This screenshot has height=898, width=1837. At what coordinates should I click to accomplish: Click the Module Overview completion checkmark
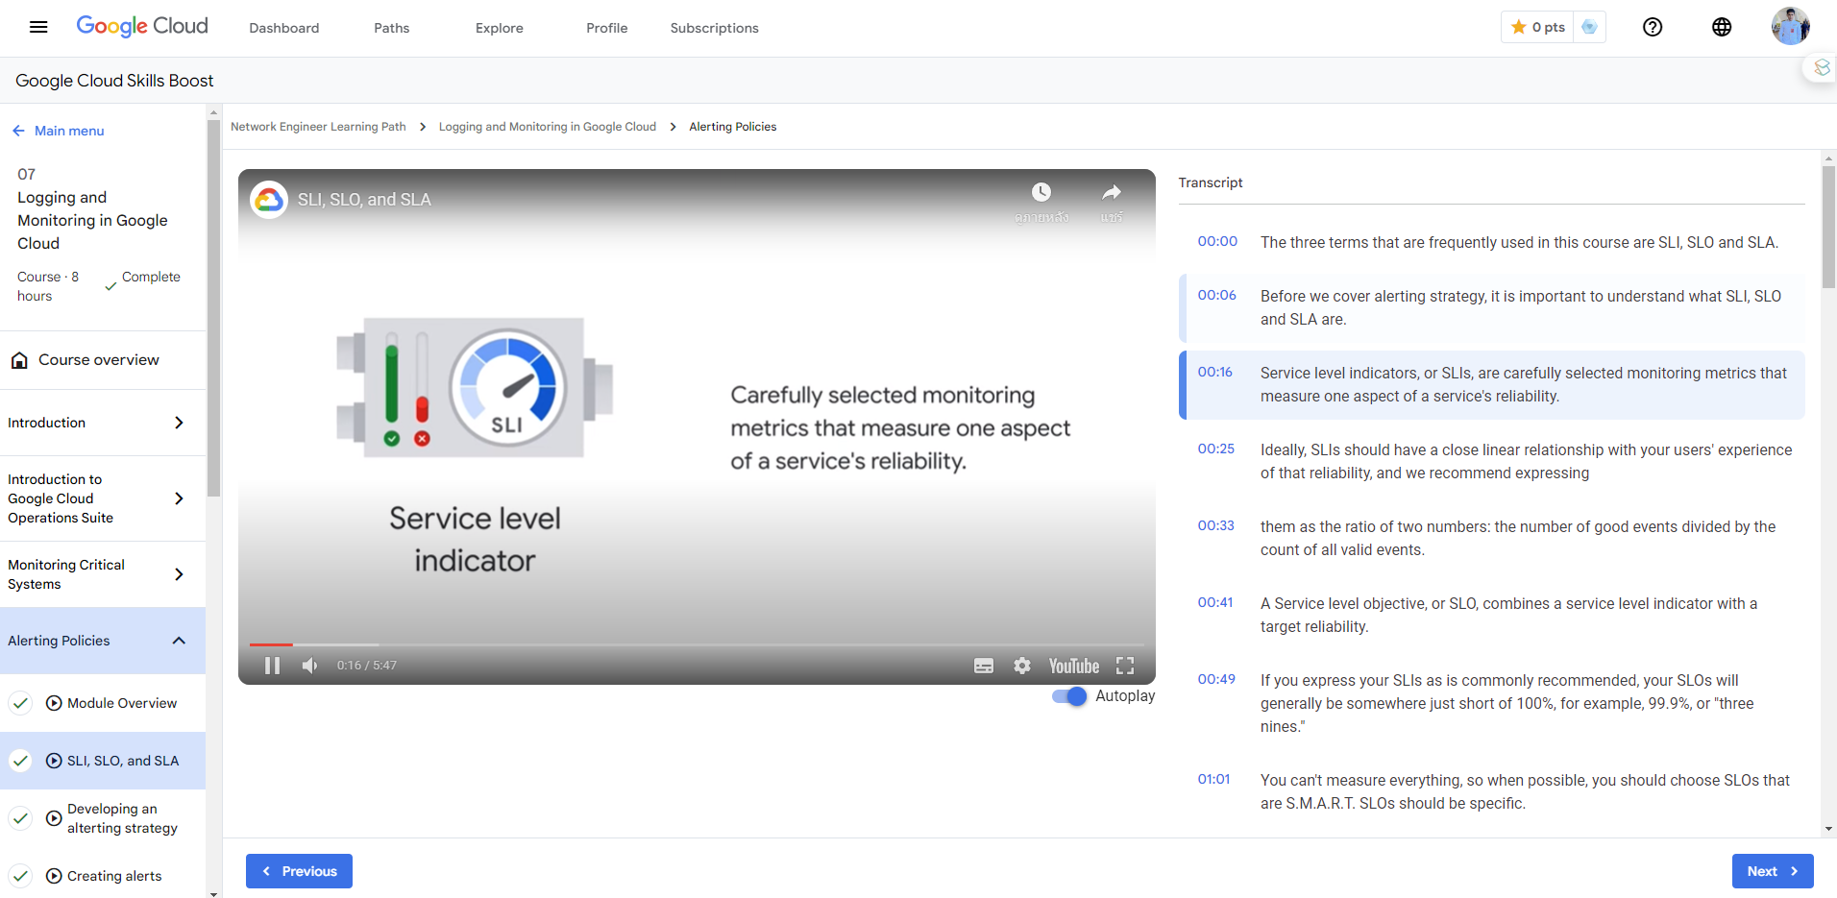pyautogui.click(x=20, y=703)
